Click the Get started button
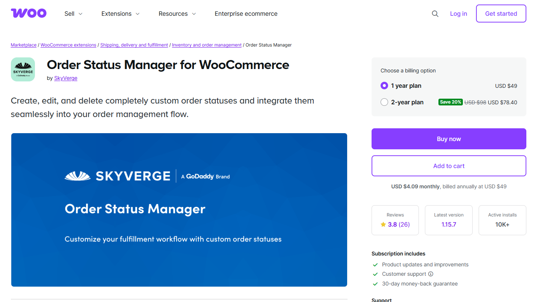This screenshot has width=541, height=302. tap(501, 13)
